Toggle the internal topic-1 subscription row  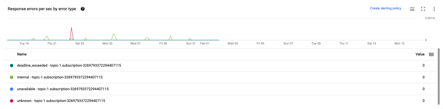click(x=220, y=77)
